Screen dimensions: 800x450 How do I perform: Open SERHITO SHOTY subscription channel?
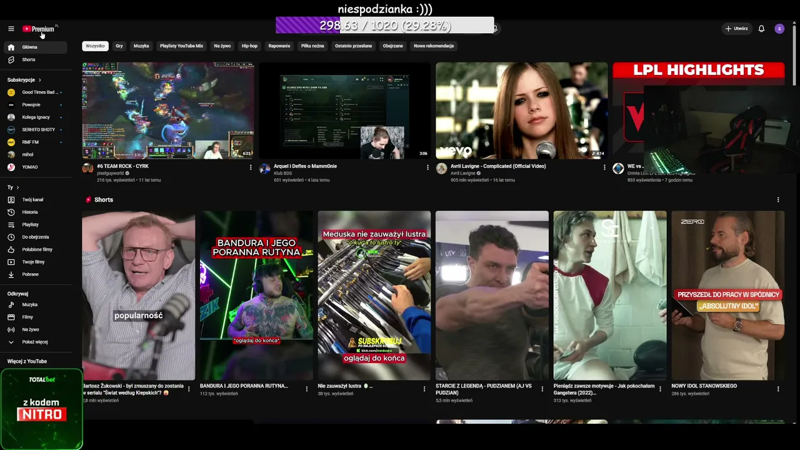pos(36,129)
